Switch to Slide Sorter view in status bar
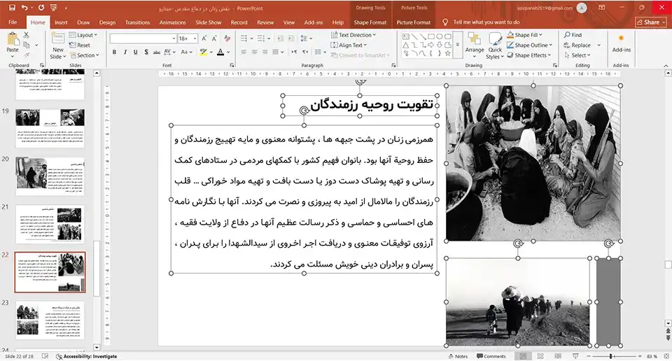This screenshot has width=672, height=361. (540, 356)
